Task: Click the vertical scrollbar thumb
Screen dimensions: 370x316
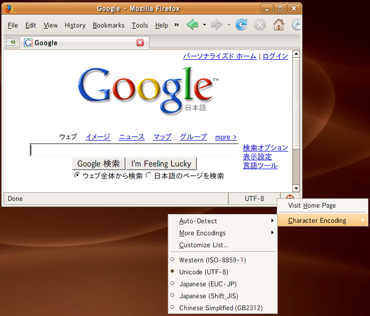Action: pyautogui.click(x=296, y=103)
